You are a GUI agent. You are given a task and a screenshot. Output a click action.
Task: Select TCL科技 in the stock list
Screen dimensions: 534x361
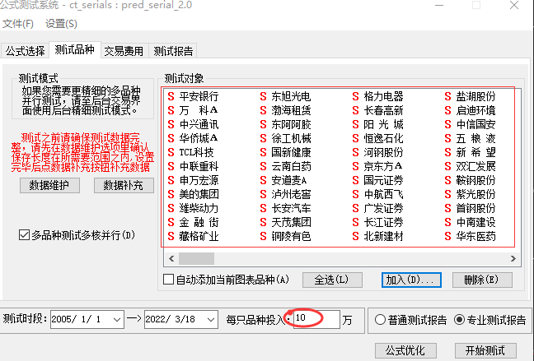tap(196, 152)
